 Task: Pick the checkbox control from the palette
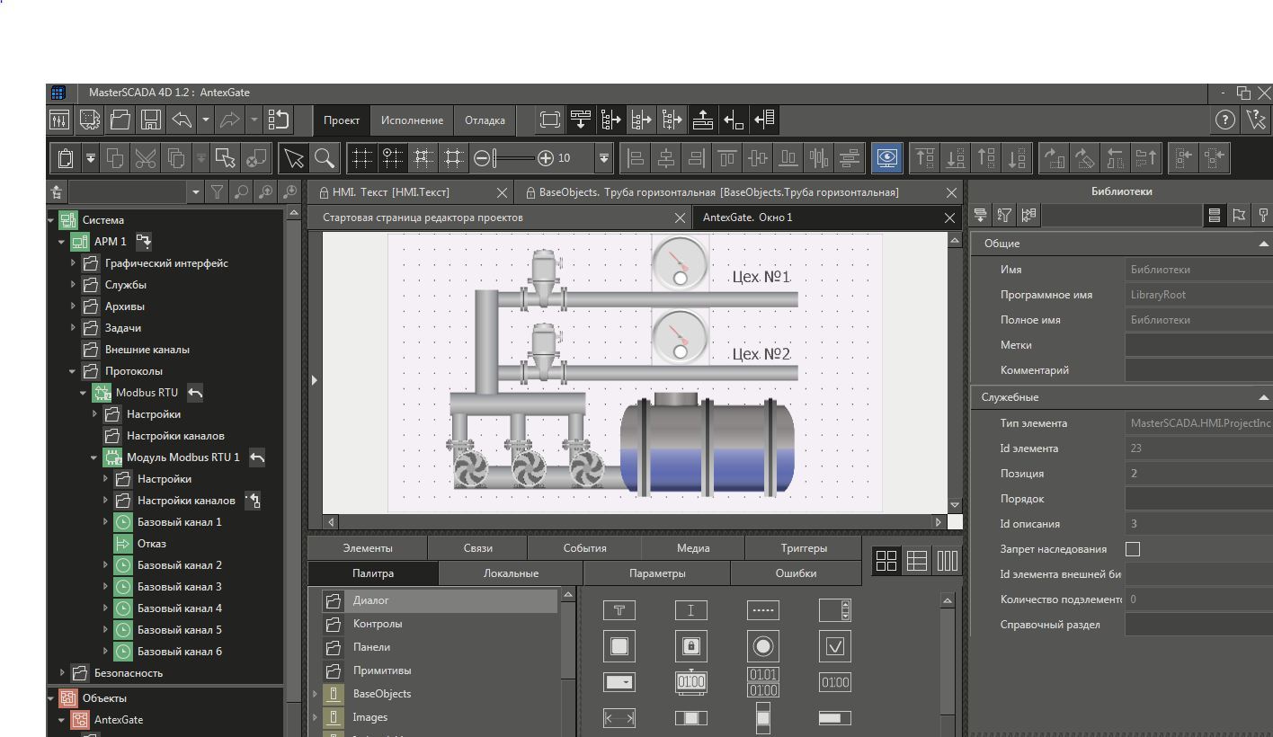[834, 646]
